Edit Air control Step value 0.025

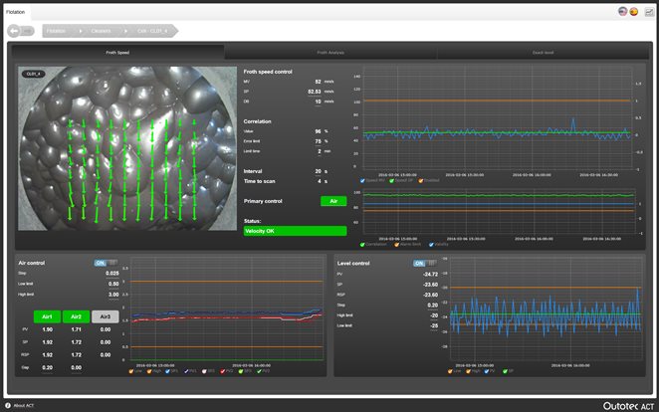tap(112, 274)
